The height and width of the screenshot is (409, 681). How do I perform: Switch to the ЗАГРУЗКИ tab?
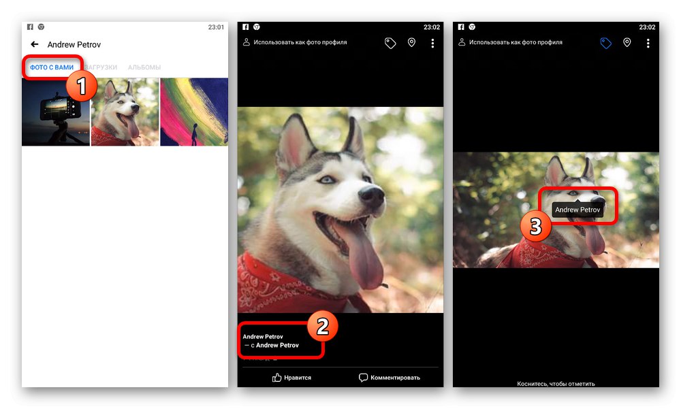[101, 67]
